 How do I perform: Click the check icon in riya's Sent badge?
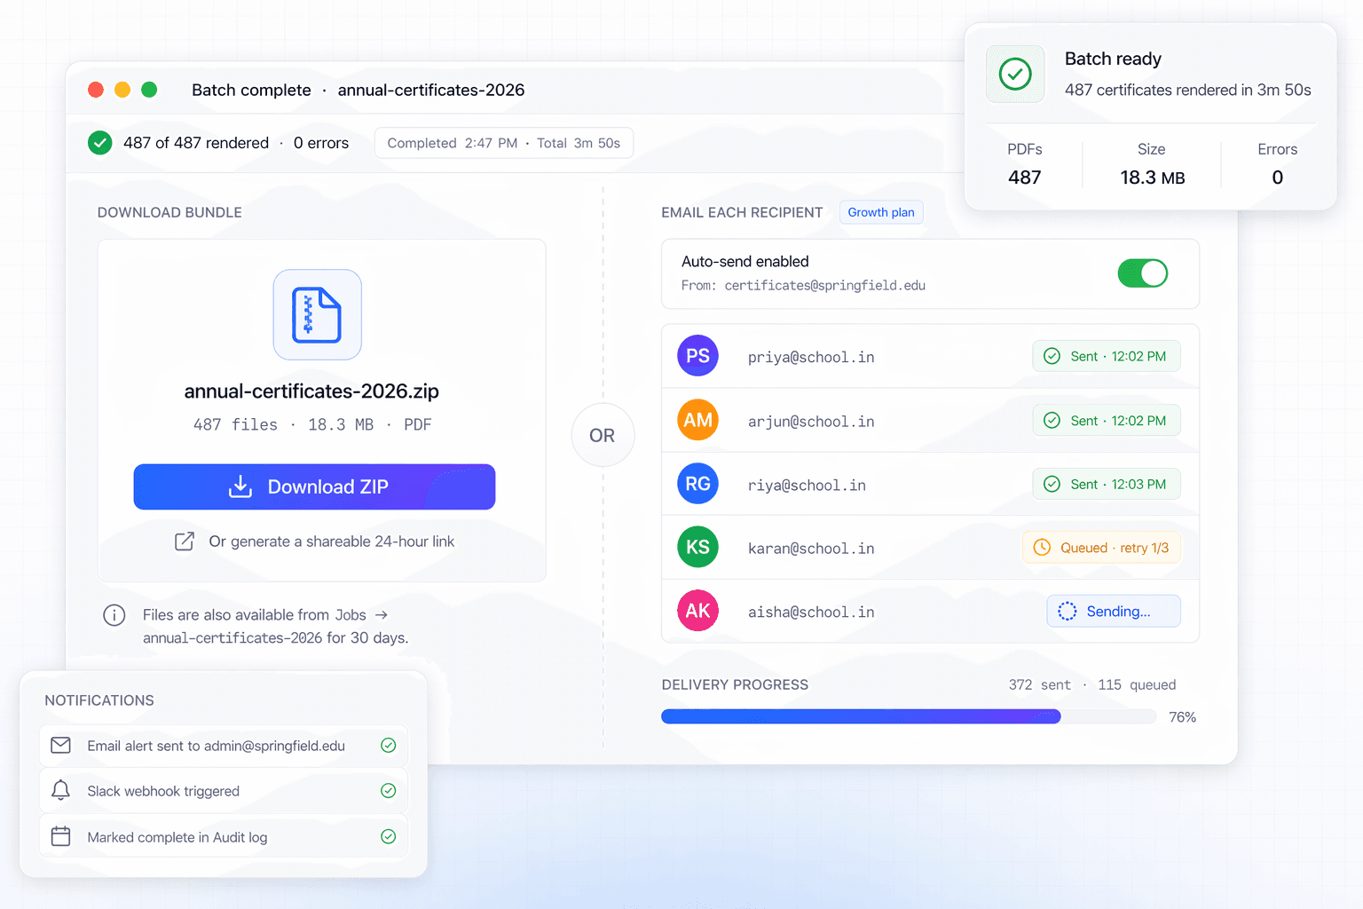click(x=1052, y=484)
